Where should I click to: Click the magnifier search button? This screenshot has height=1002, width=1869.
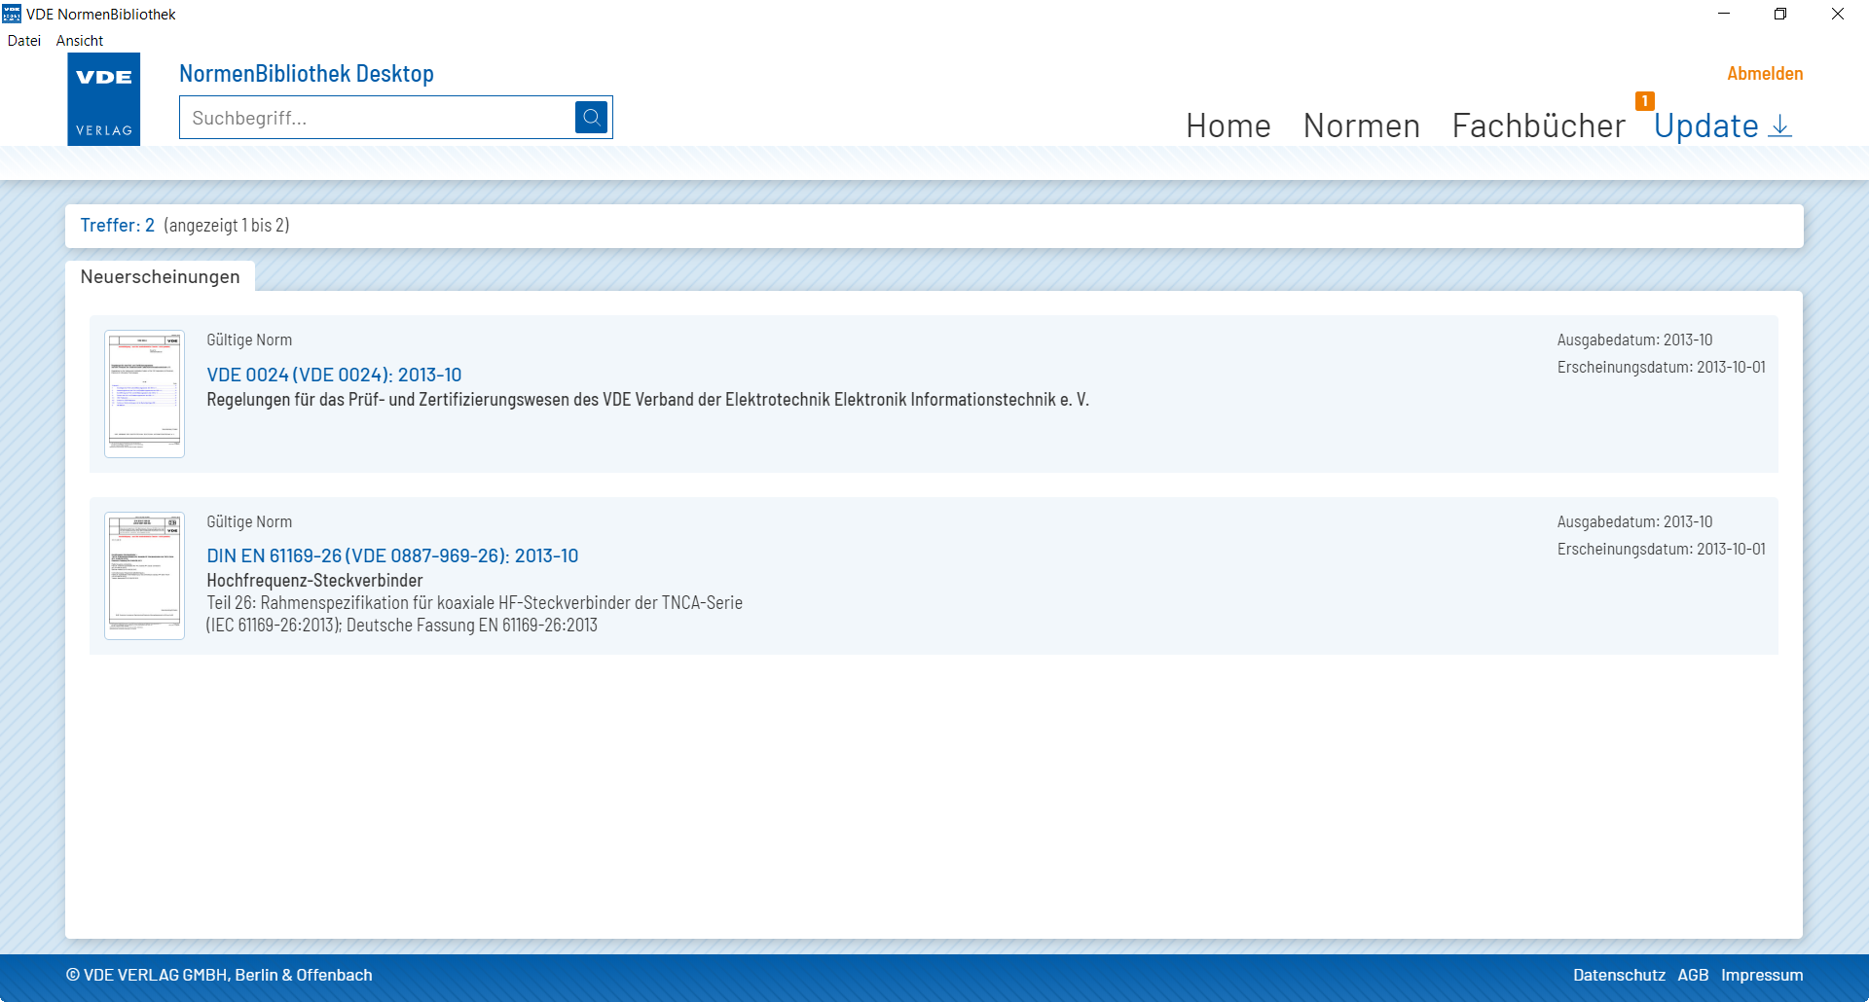tap(591, 118)
